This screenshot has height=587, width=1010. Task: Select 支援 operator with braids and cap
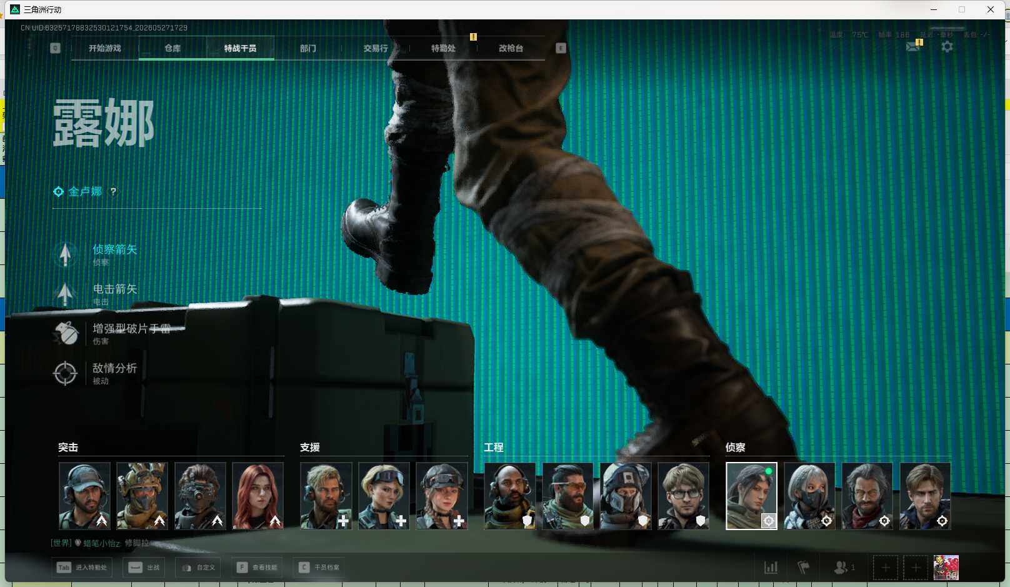click(x=442, y=496)
